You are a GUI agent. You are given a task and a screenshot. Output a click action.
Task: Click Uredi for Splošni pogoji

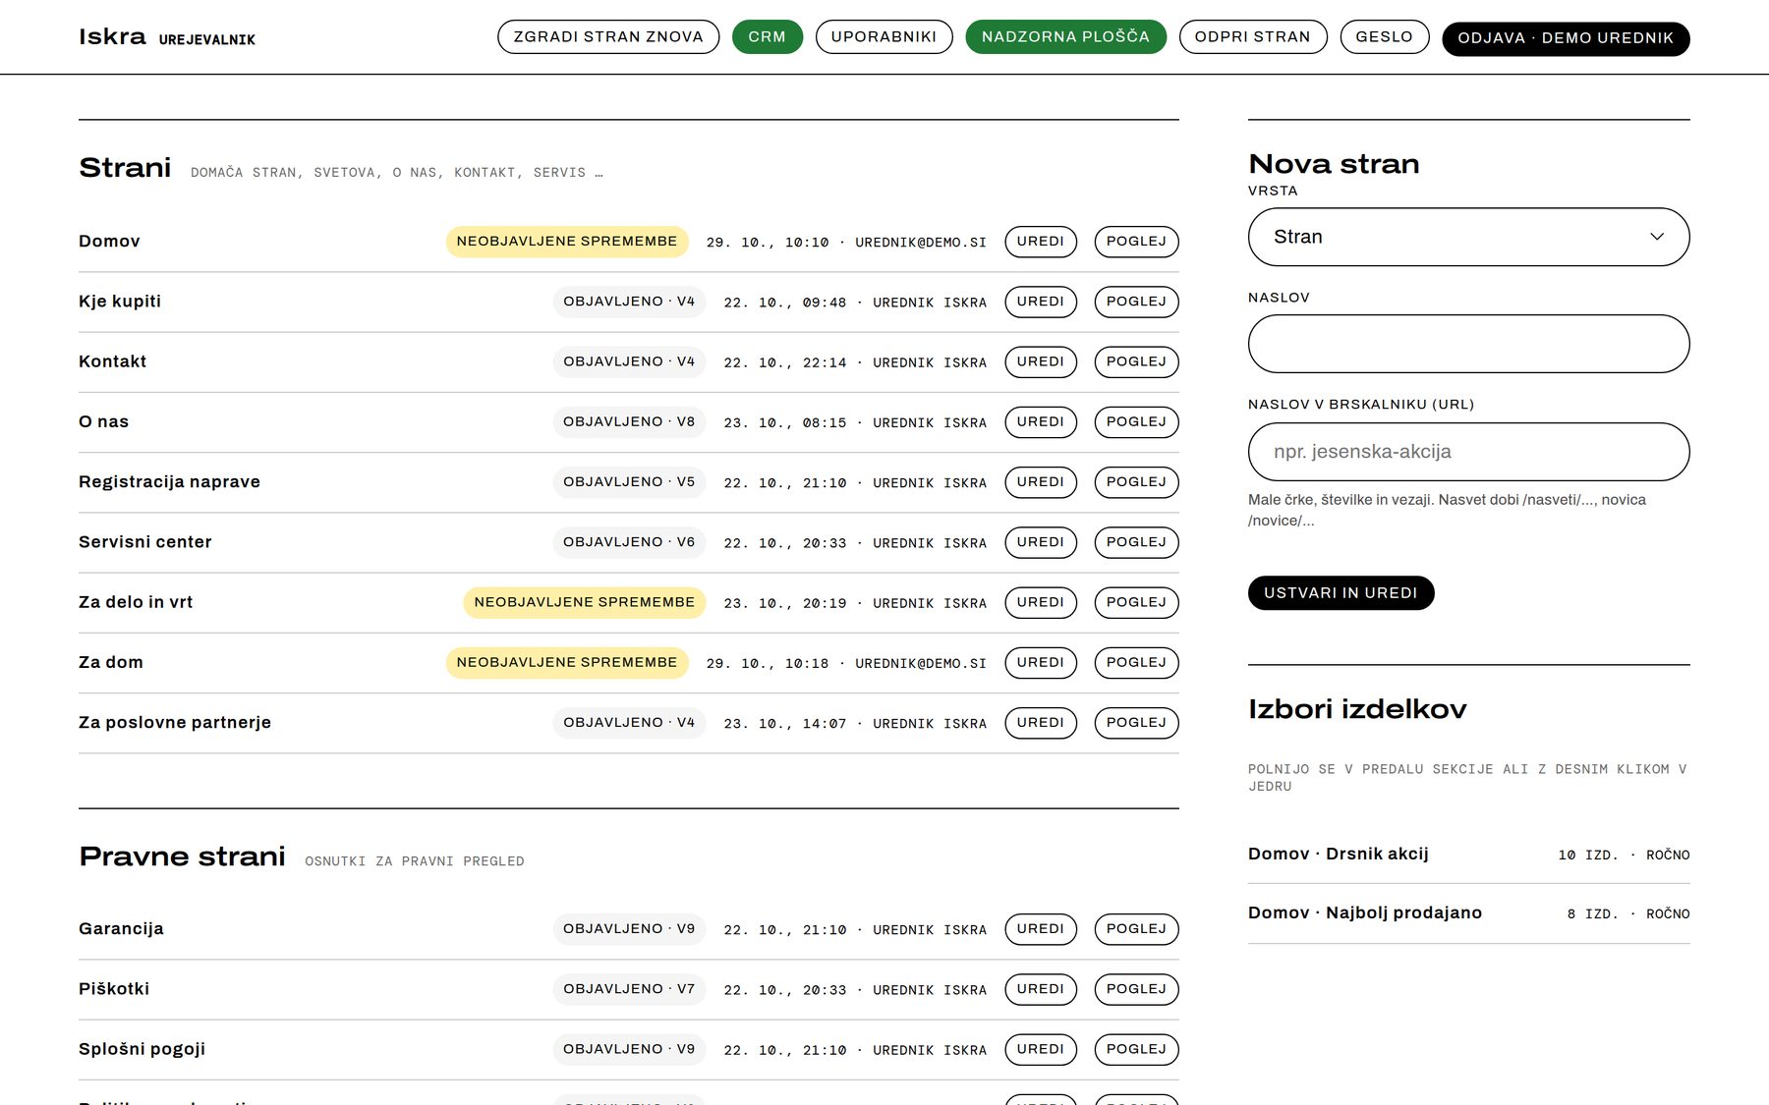pyautogui.click(x=1041, y=1049)
